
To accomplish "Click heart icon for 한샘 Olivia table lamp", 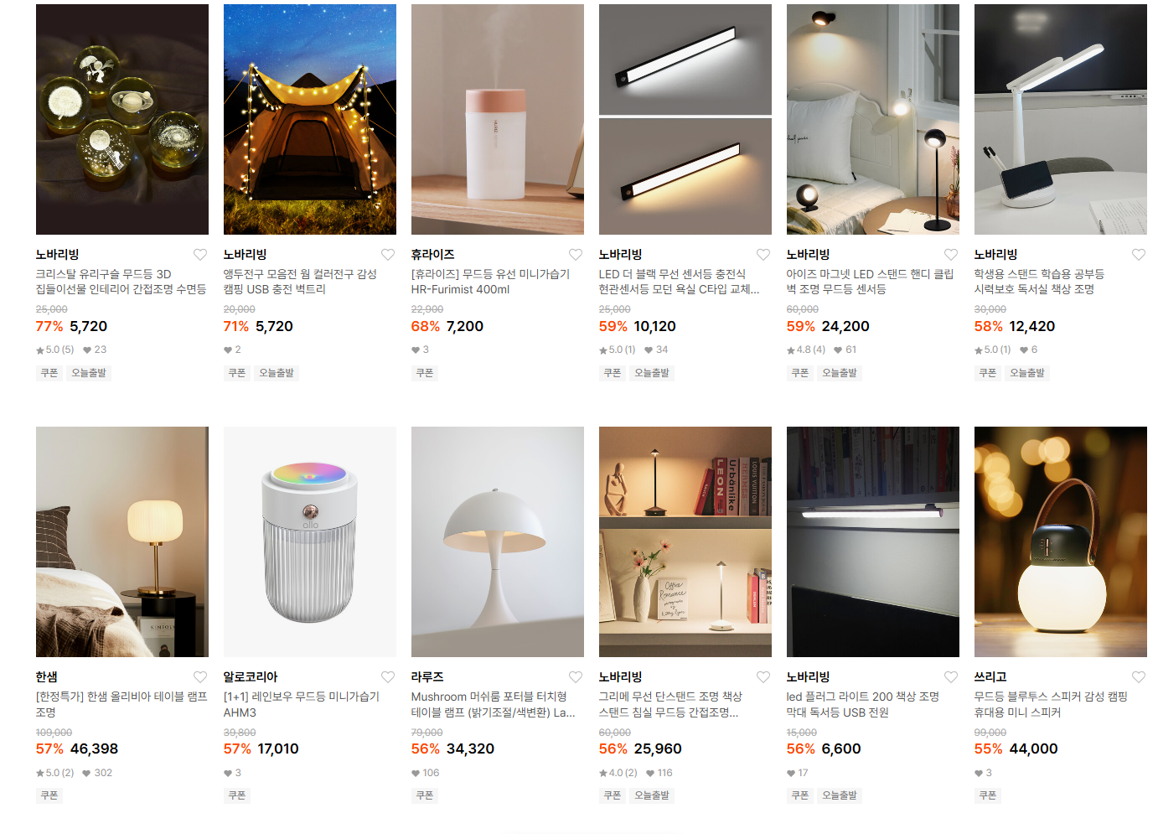I will [200, 677].
